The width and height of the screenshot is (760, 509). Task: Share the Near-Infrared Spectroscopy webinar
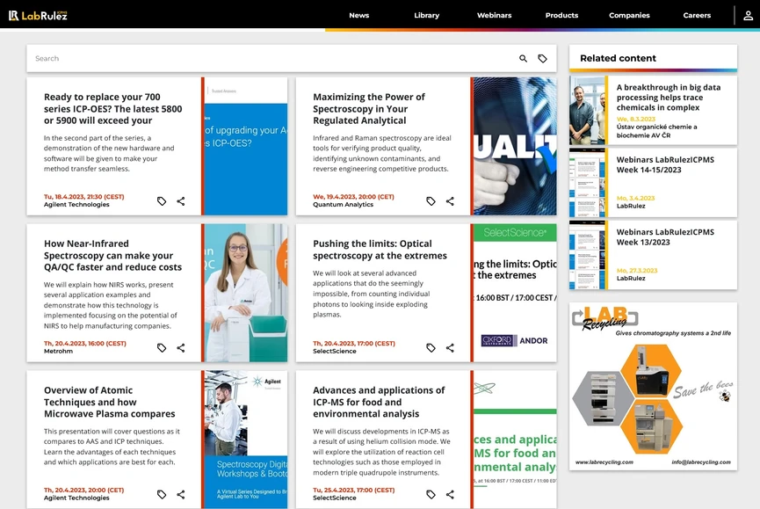[x=181, y=347]
